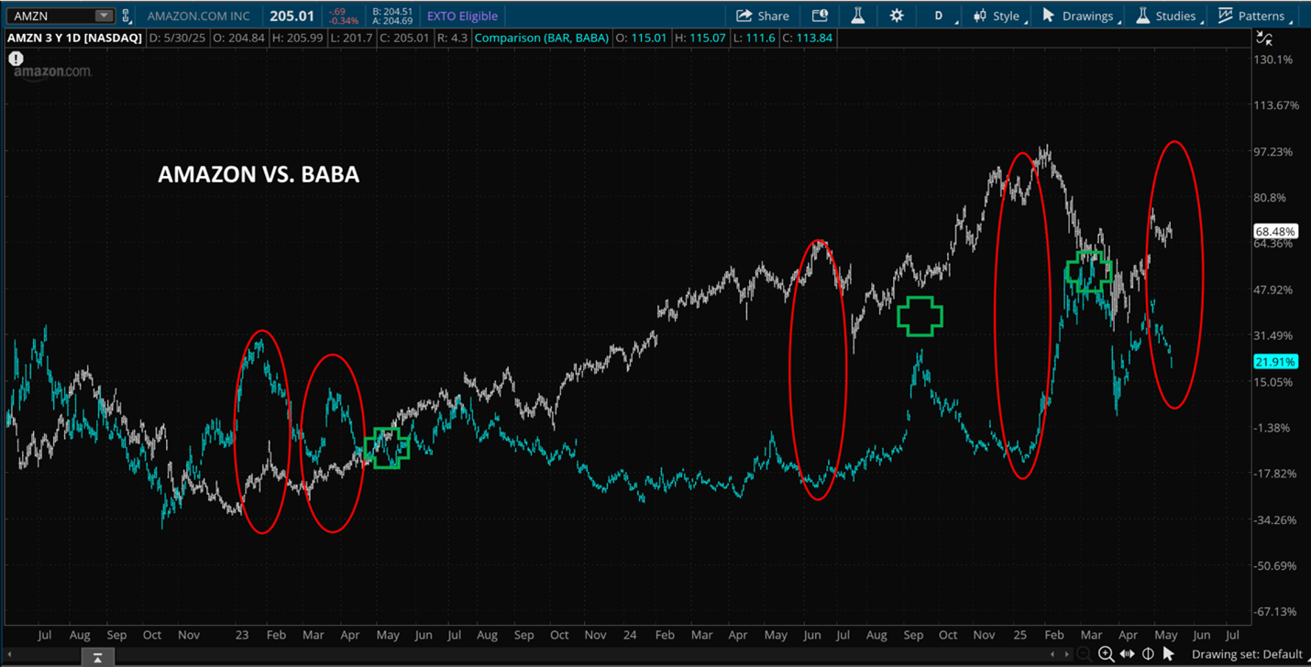Click the exclamation alert icon on the chart

tap(16, 59)
